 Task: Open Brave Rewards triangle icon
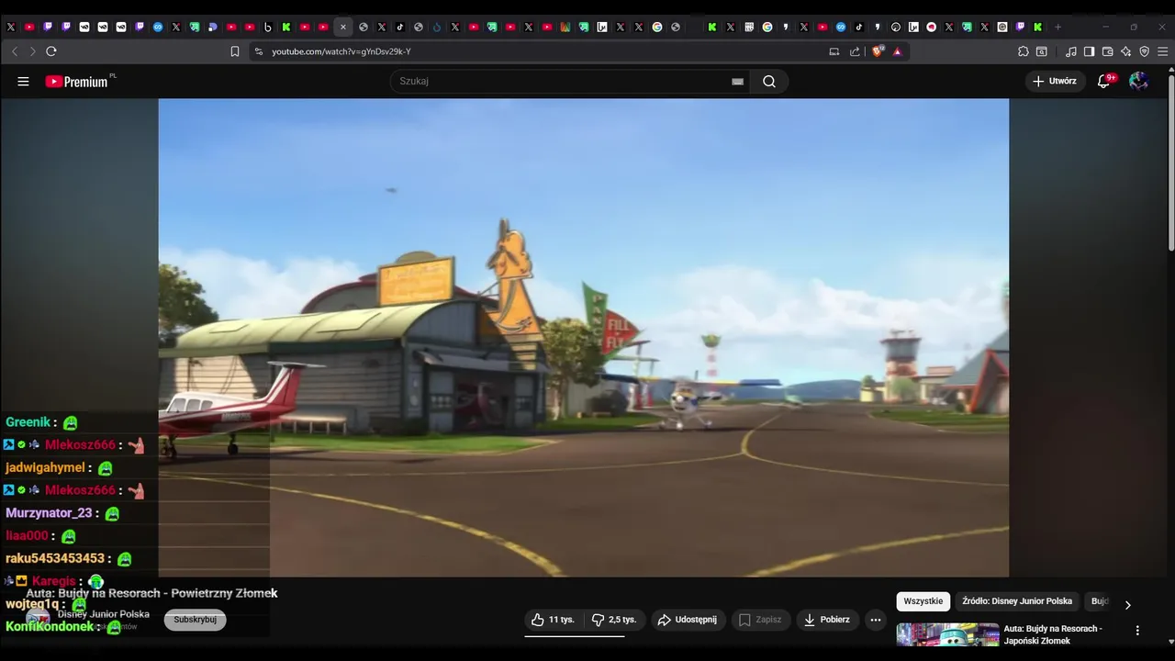point(898,51)
